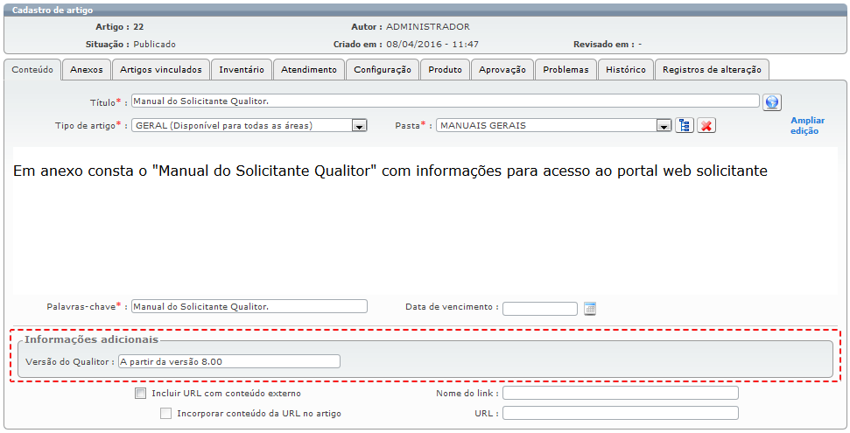The height and width of the screenshot is (433, 850).
Task: Open the Produto tab
Action: pyautogui.click(x=445, y=69)
